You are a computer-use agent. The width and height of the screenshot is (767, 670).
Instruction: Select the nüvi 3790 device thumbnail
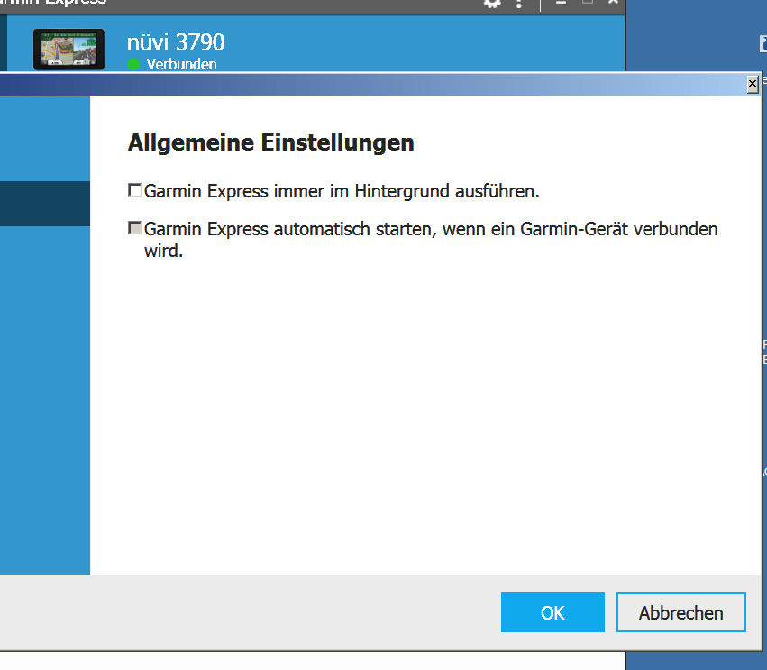click(x=69, y=49)
